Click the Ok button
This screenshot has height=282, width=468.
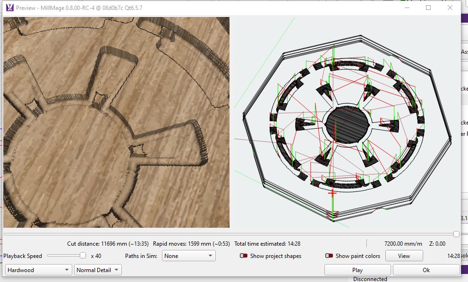[426, 270]
